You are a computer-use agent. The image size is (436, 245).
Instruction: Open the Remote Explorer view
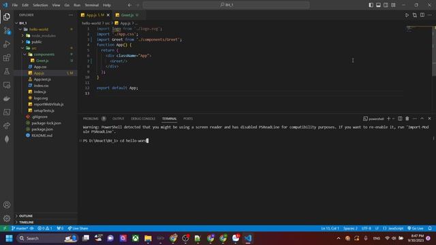pyautogui.click(x=7, y=85)
